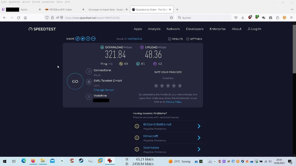
Task: Share the result on Twitter
Action: click(x=83, y=39)
